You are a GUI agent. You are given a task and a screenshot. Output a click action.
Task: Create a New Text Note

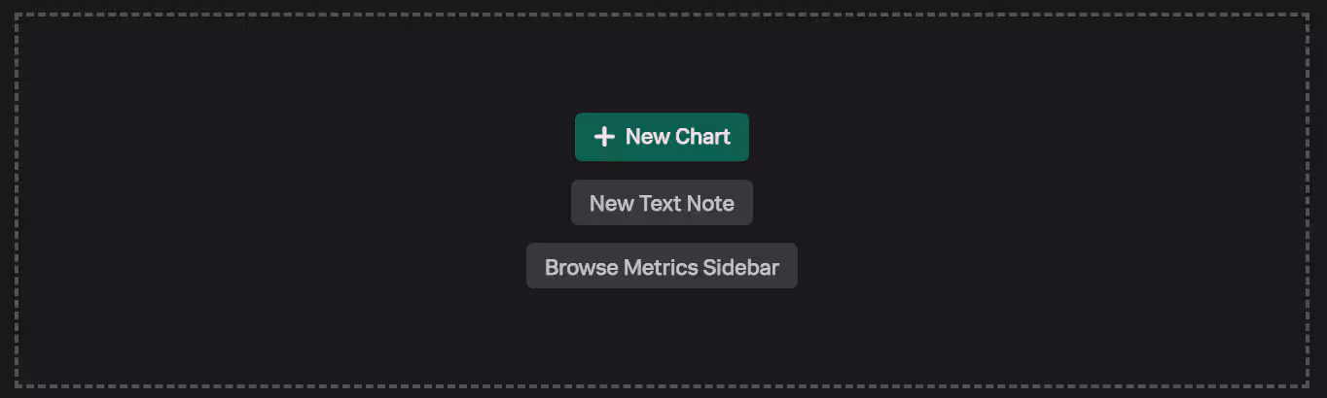662,203
